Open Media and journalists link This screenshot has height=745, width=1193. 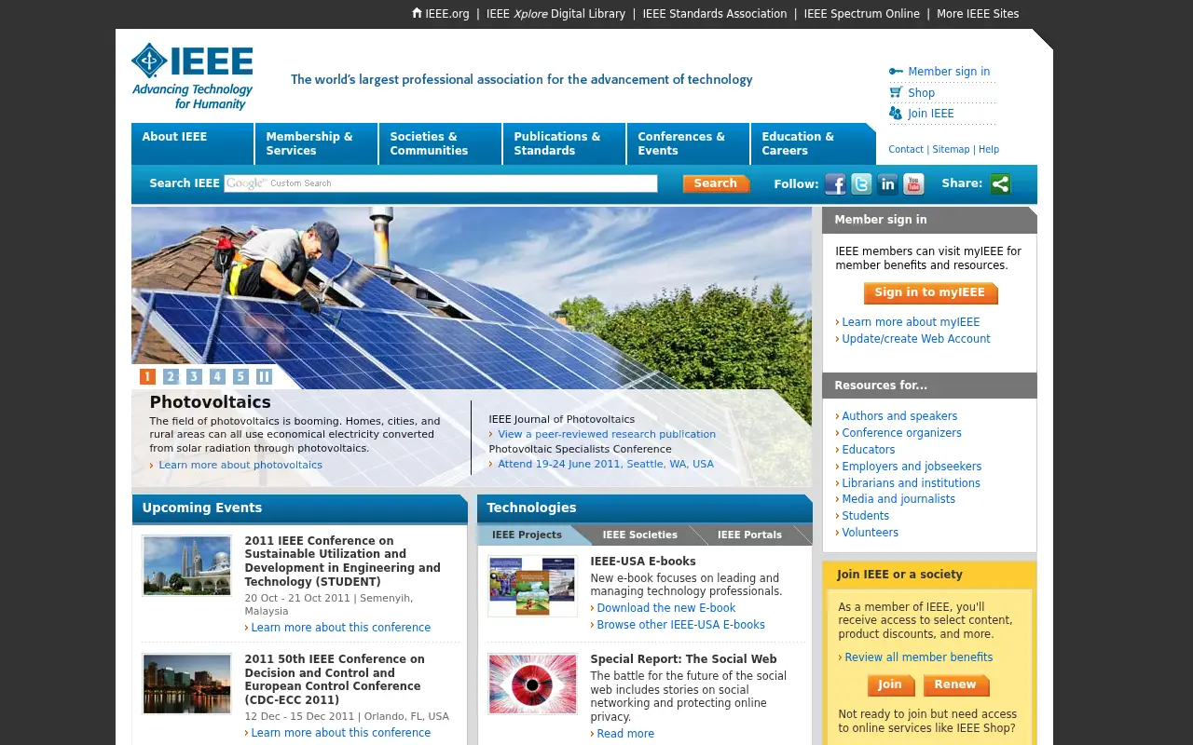point(898,499)
